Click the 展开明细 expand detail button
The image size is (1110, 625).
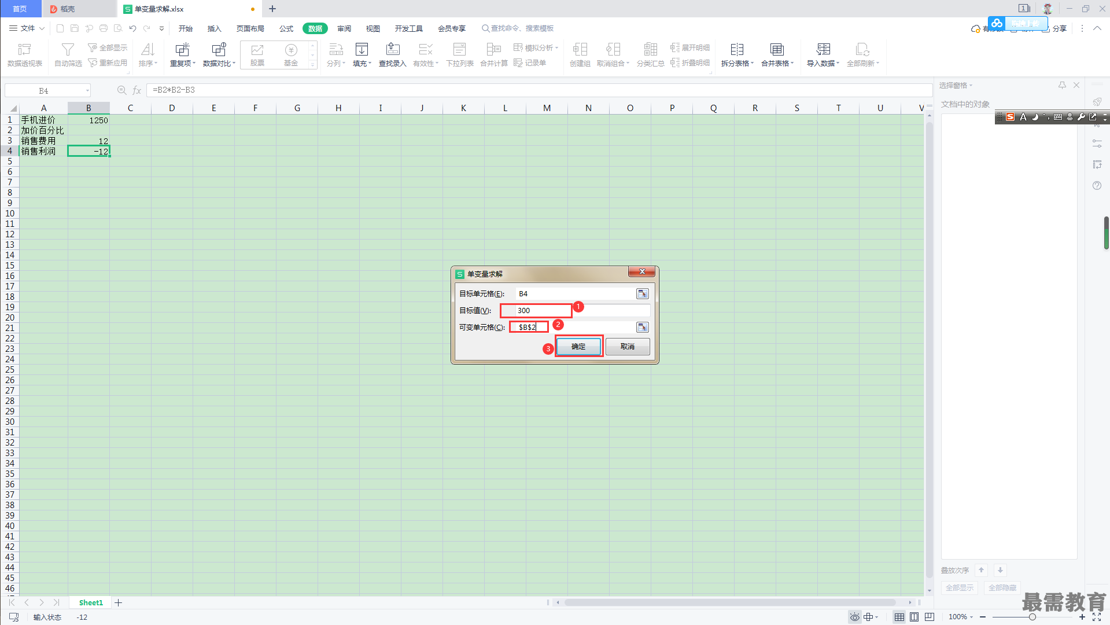coord(689,47)
